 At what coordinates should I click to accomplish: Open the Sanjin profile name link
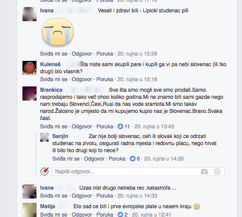point(60,136)
